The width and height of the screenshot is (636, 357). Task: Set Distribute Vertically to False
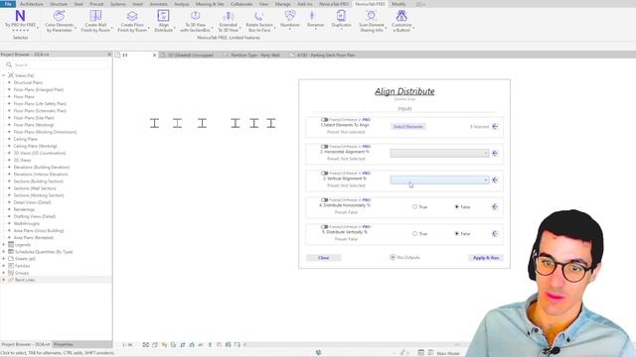click(457, 234)
